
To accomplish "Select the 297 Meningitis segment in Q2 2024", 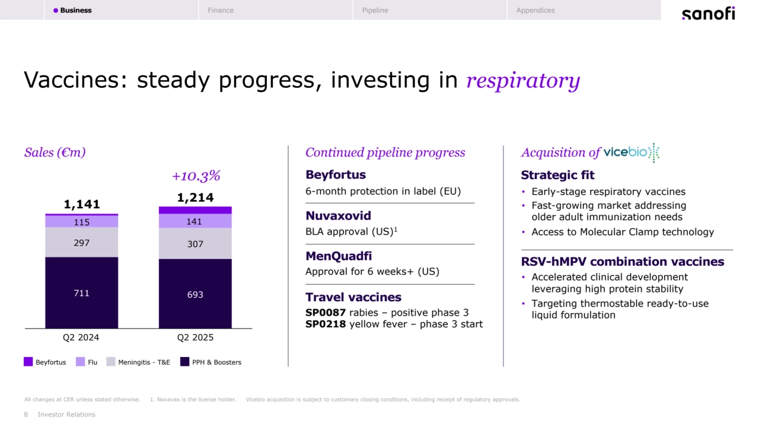I will coord(81,242).
